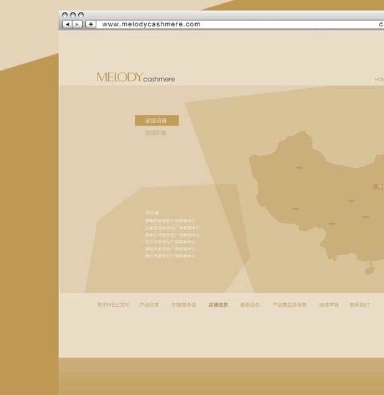Go back with the browser back arrow
Screen dimensions: 384x395
click(67, 24)
